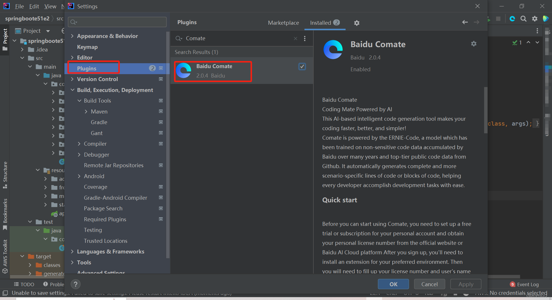Click the plugin search field with Comate

click(236, 39)
